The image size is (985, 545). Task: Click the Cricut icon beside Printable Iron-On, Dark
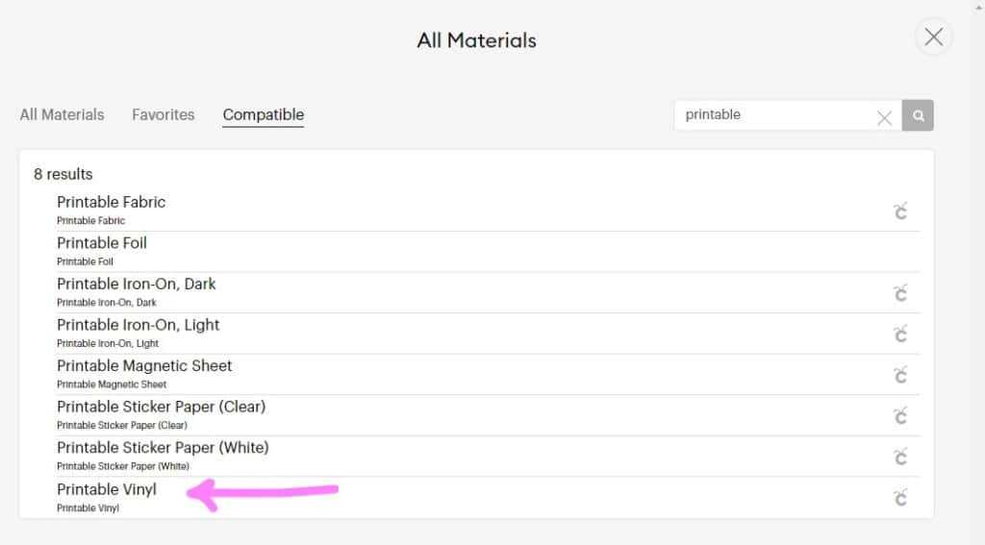[900, 292]
